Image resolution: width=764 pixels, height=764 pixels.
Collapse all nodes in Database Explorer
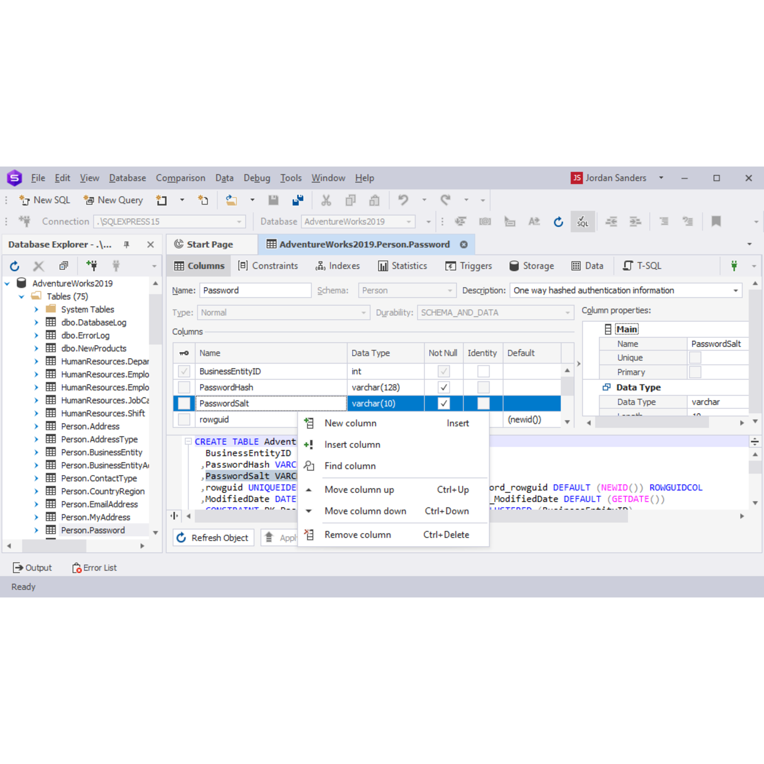[x=63, y=266]
